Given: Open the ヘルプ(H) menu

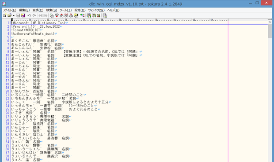Looking at the screenshot, I should click(x=114, y=10).
